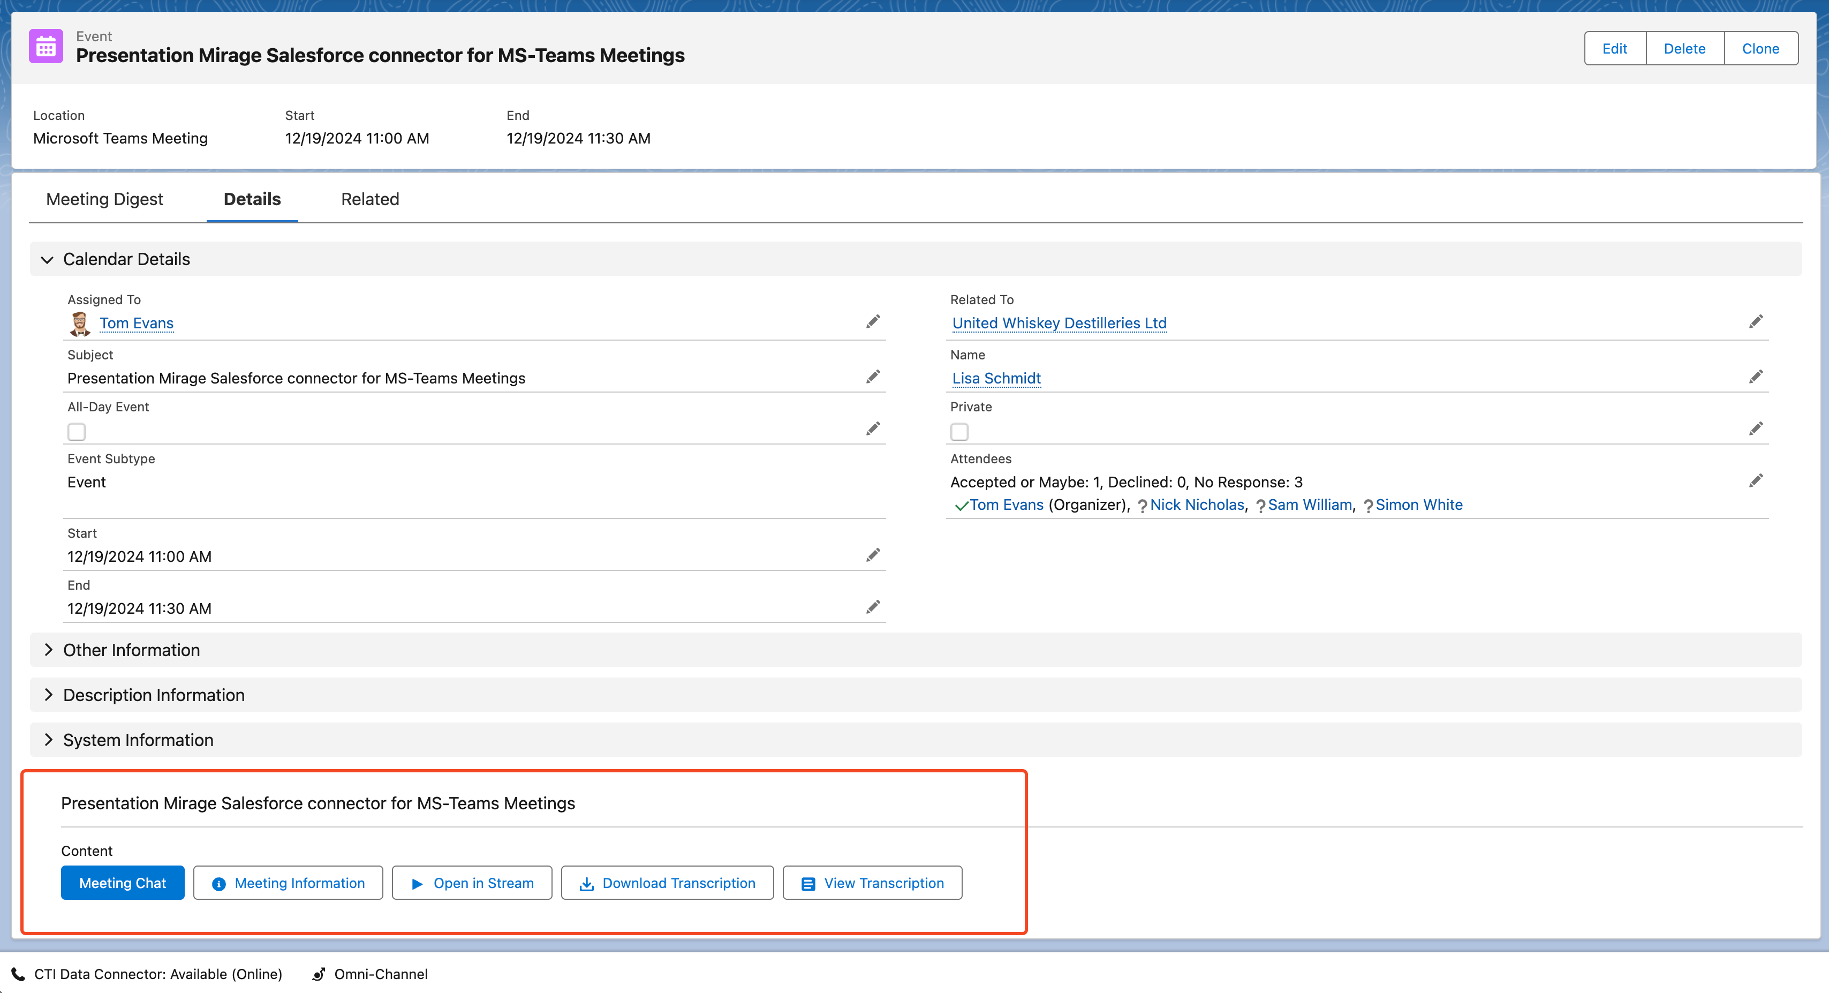Click pencil icon next to Lisa Schmidt
The image size is (1829, 993).
pyautogui.click(x=1755, y=377)
